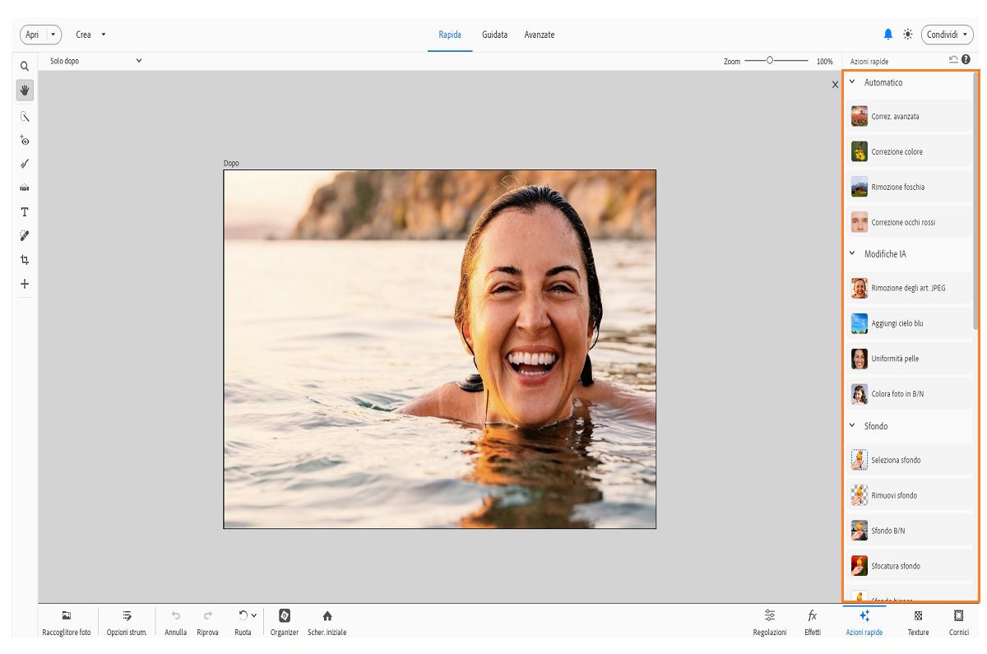Toggle the Opzioni strum. panel
Image resolution: width=987 pixels, height=654 pixels.
coord(127,616)
